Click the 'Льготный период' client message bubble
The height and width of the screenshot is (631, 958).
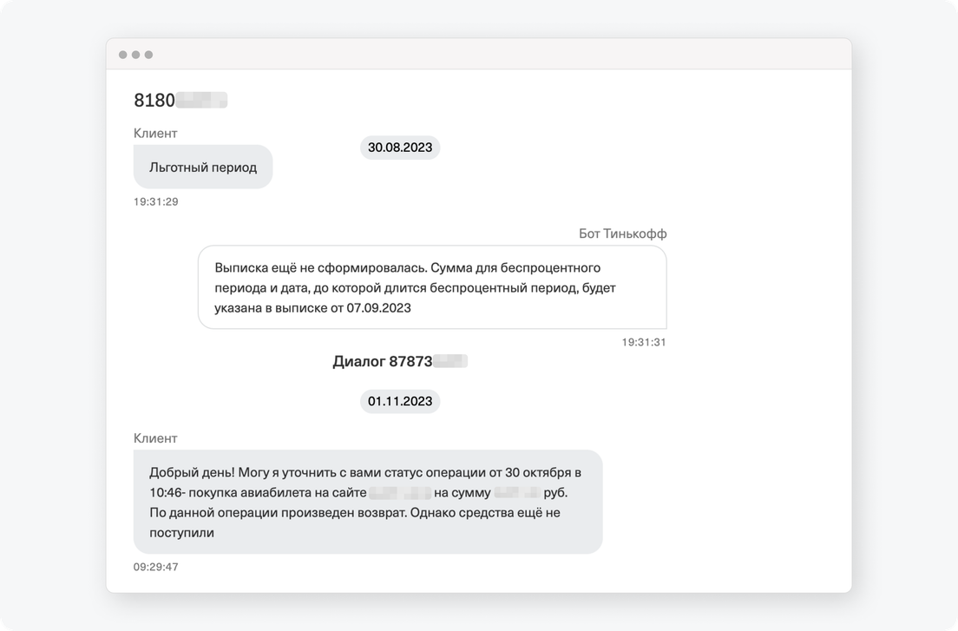pyautogui.click(x=203, y=167)
